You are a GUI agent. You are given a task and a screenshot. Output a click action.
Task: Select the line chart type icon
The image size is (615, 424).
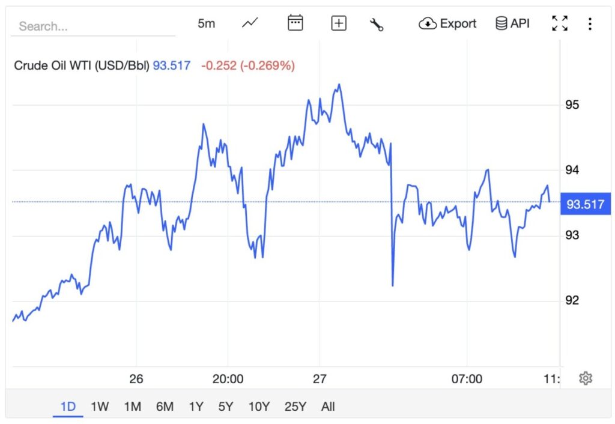pyautogui.click(x=249, y=23)
